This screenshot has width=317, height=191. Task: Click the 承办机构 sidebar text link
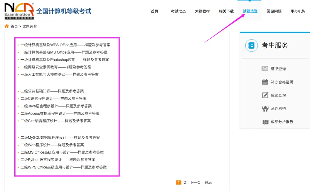[278, 109]
